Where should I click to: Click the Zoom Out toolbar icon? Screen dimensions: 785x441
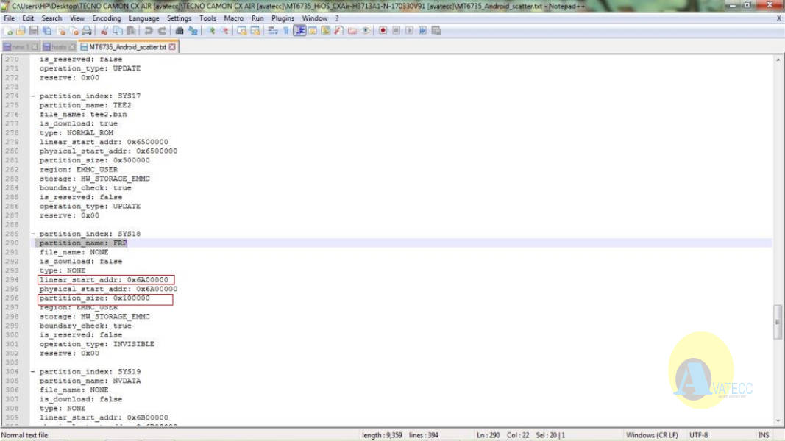pos(225,31)
